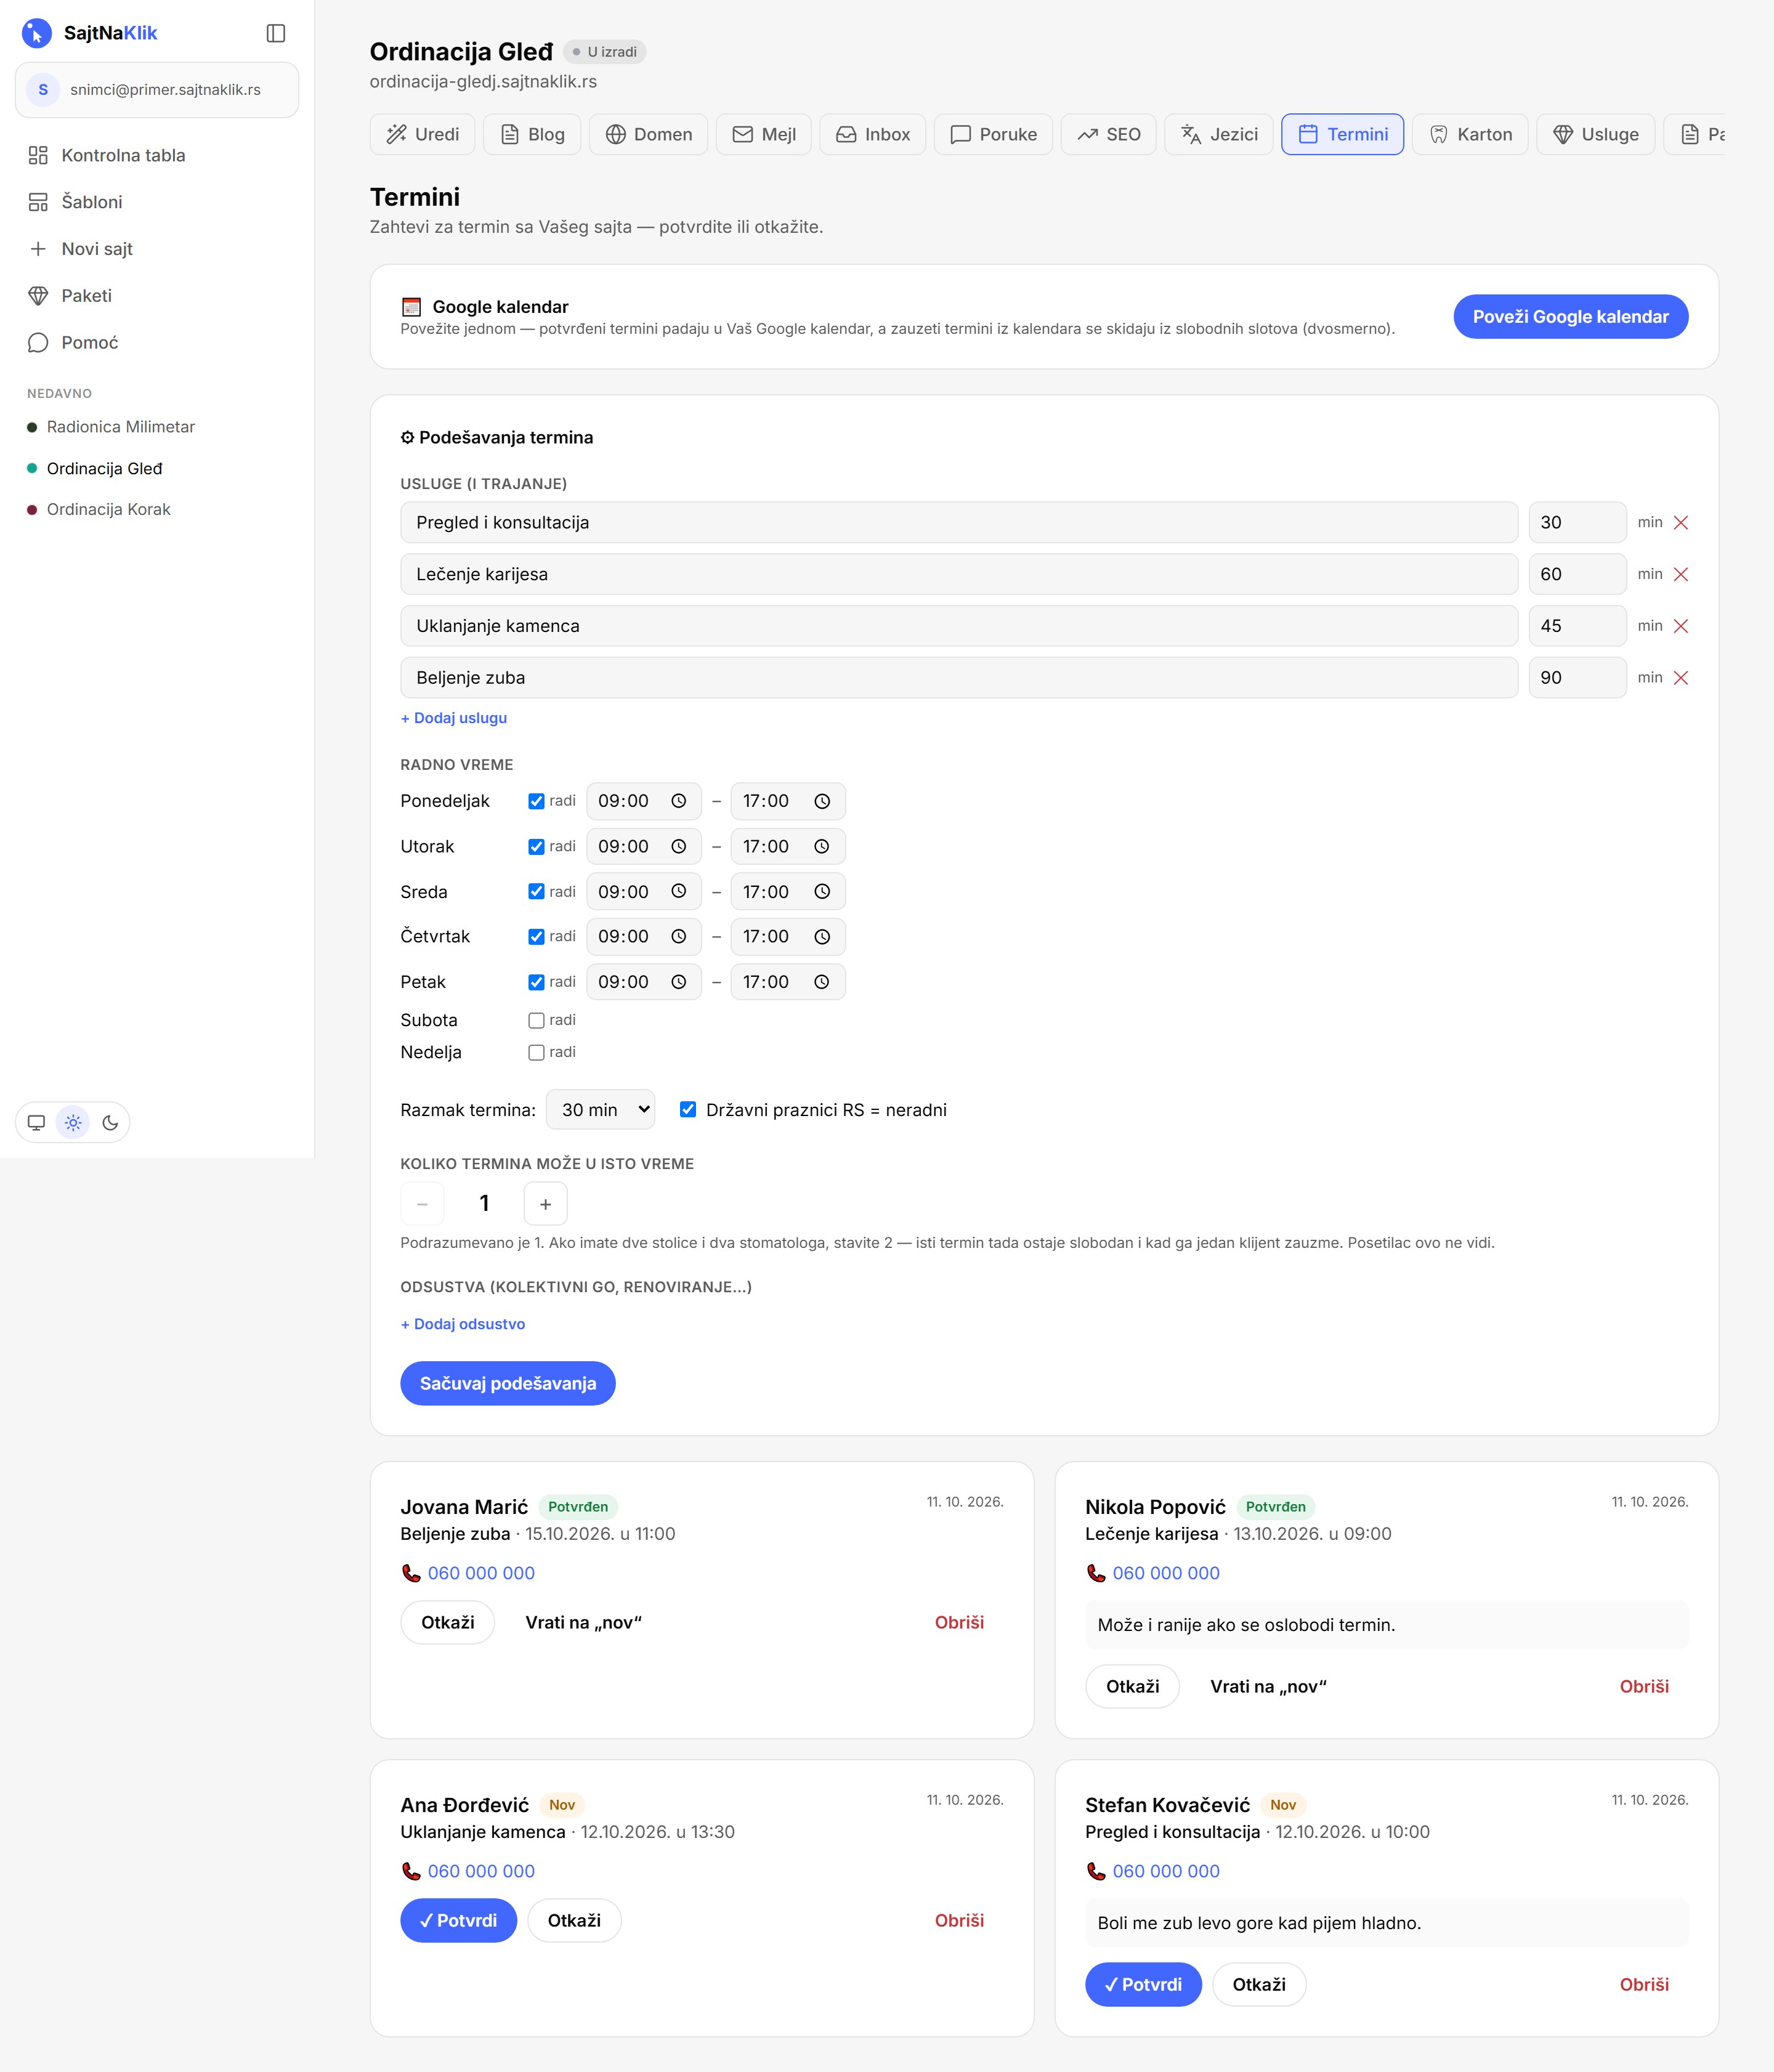The image size is (1774, 2072).
Task: Go to the Inbox tab
Action: point(873,134)
